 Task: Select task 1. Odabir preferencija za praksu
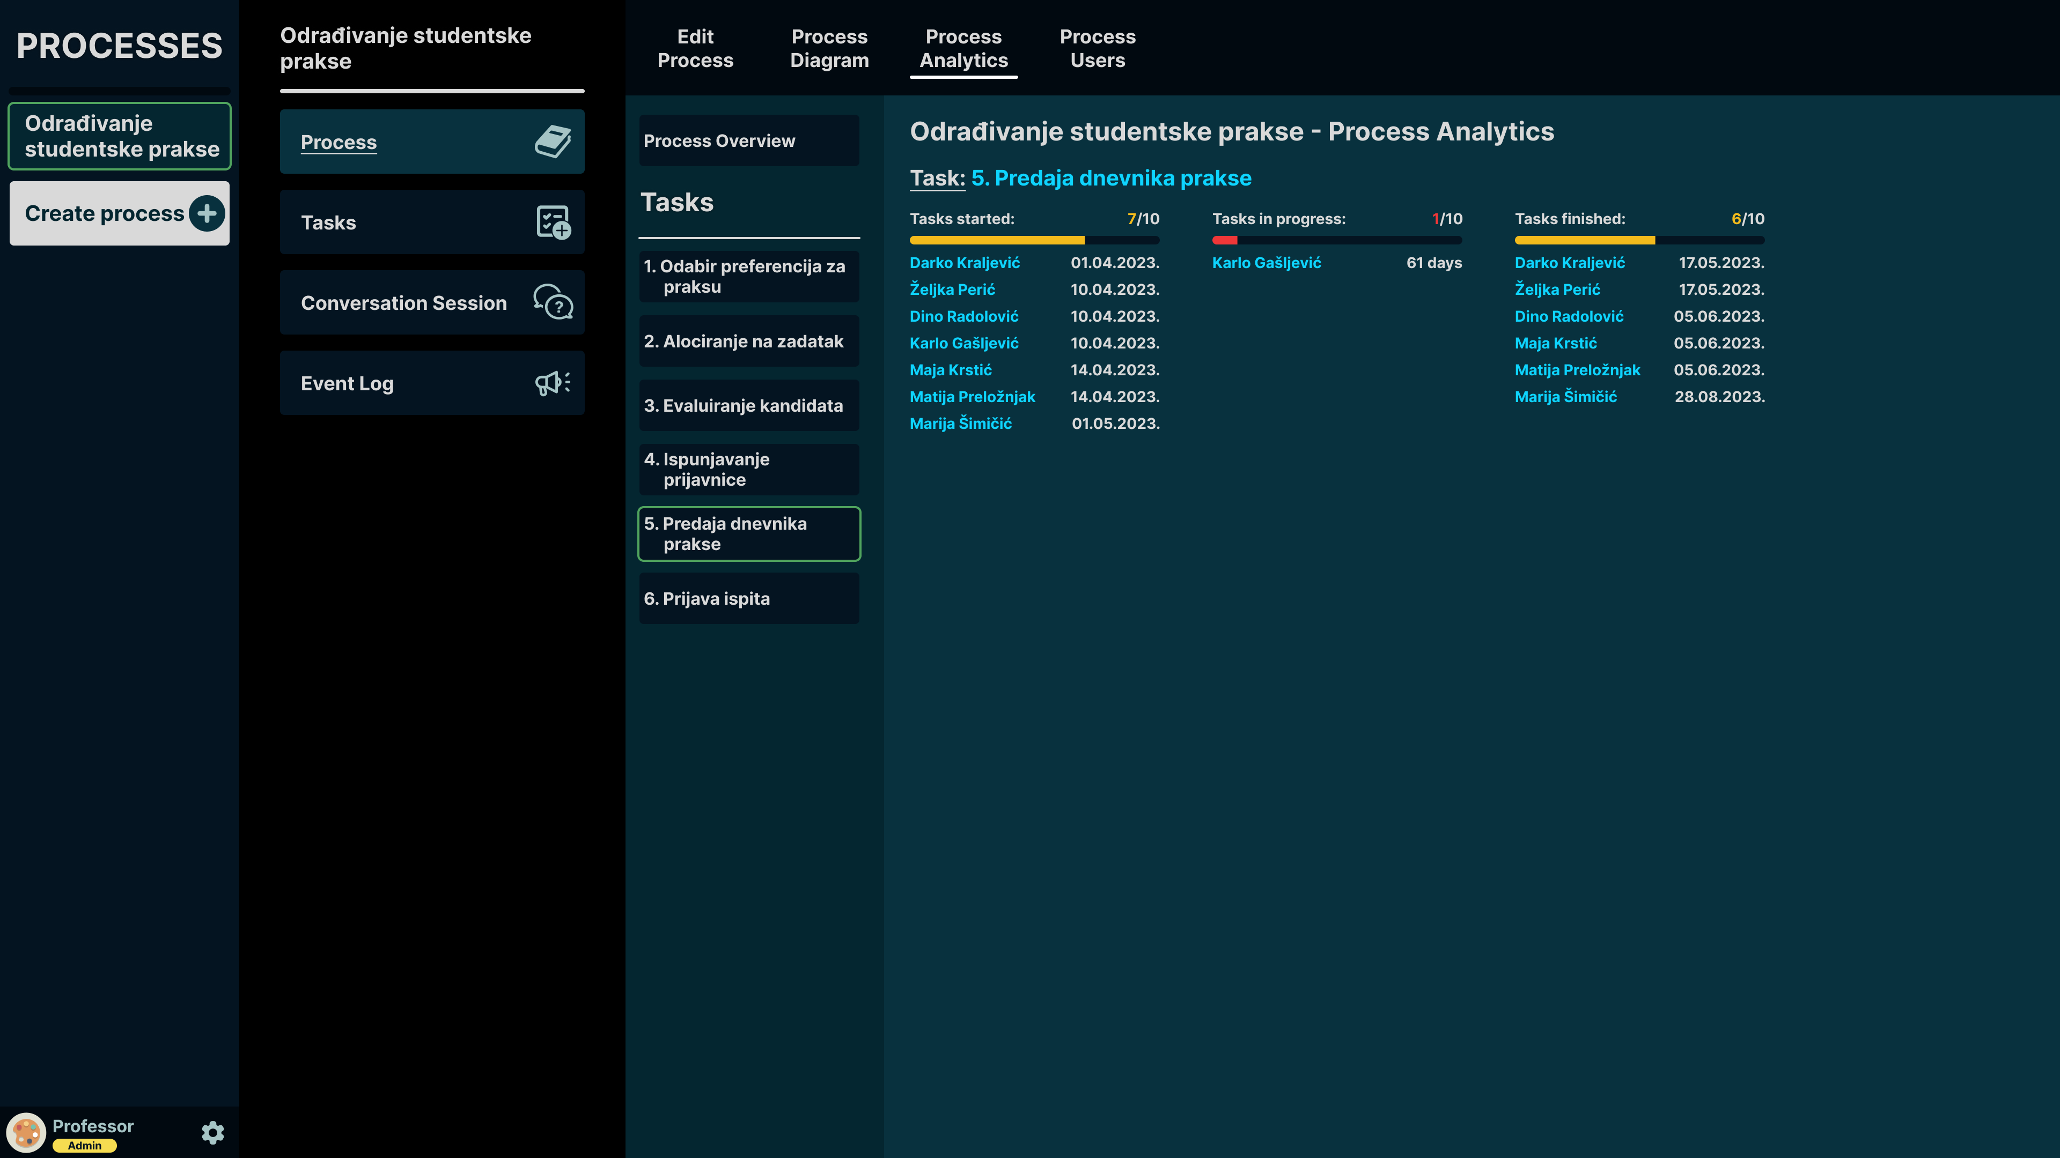click(748, 277)
